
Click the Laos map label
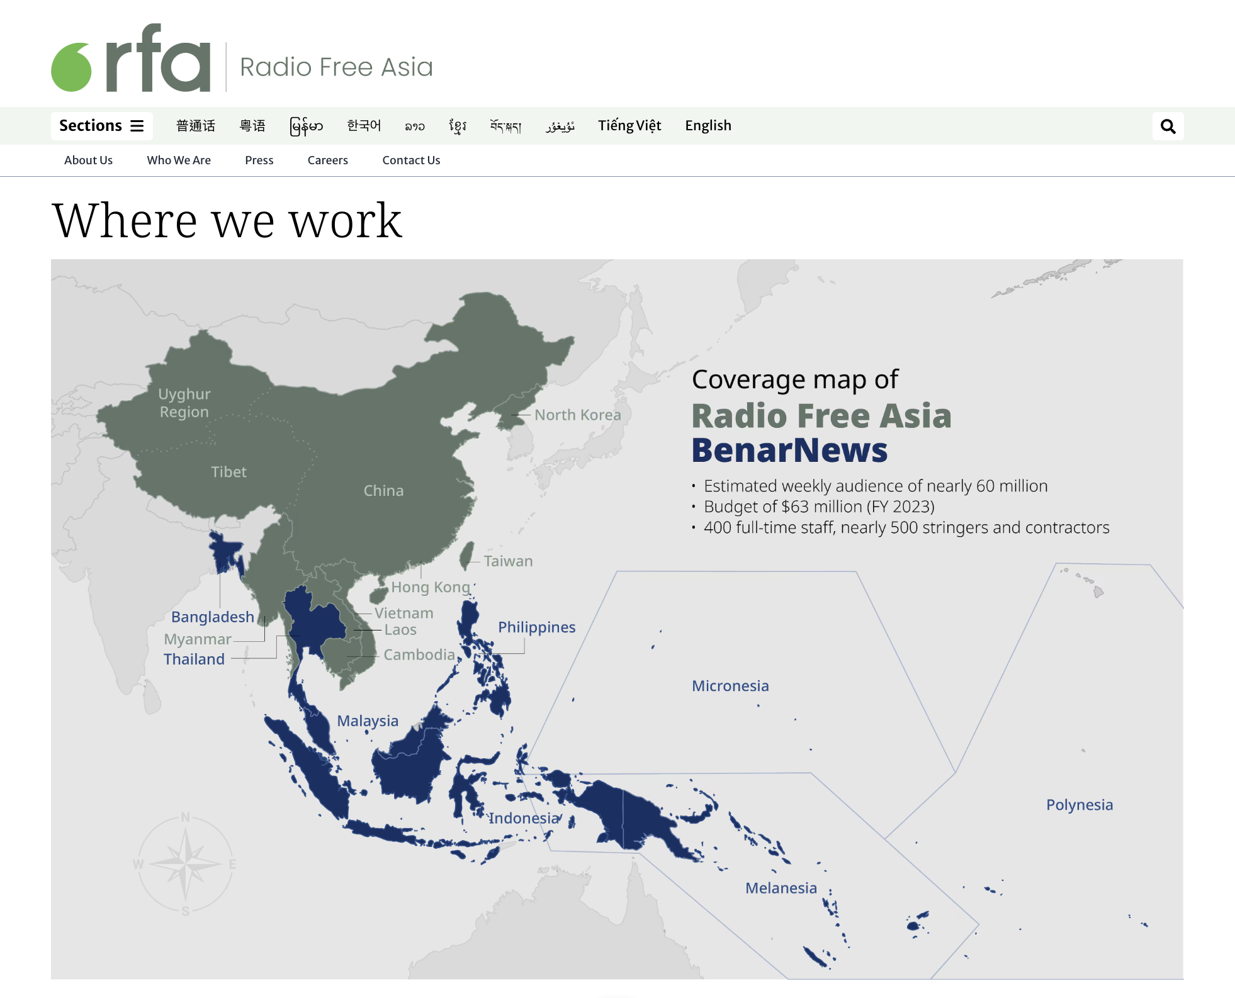(401, 630)
